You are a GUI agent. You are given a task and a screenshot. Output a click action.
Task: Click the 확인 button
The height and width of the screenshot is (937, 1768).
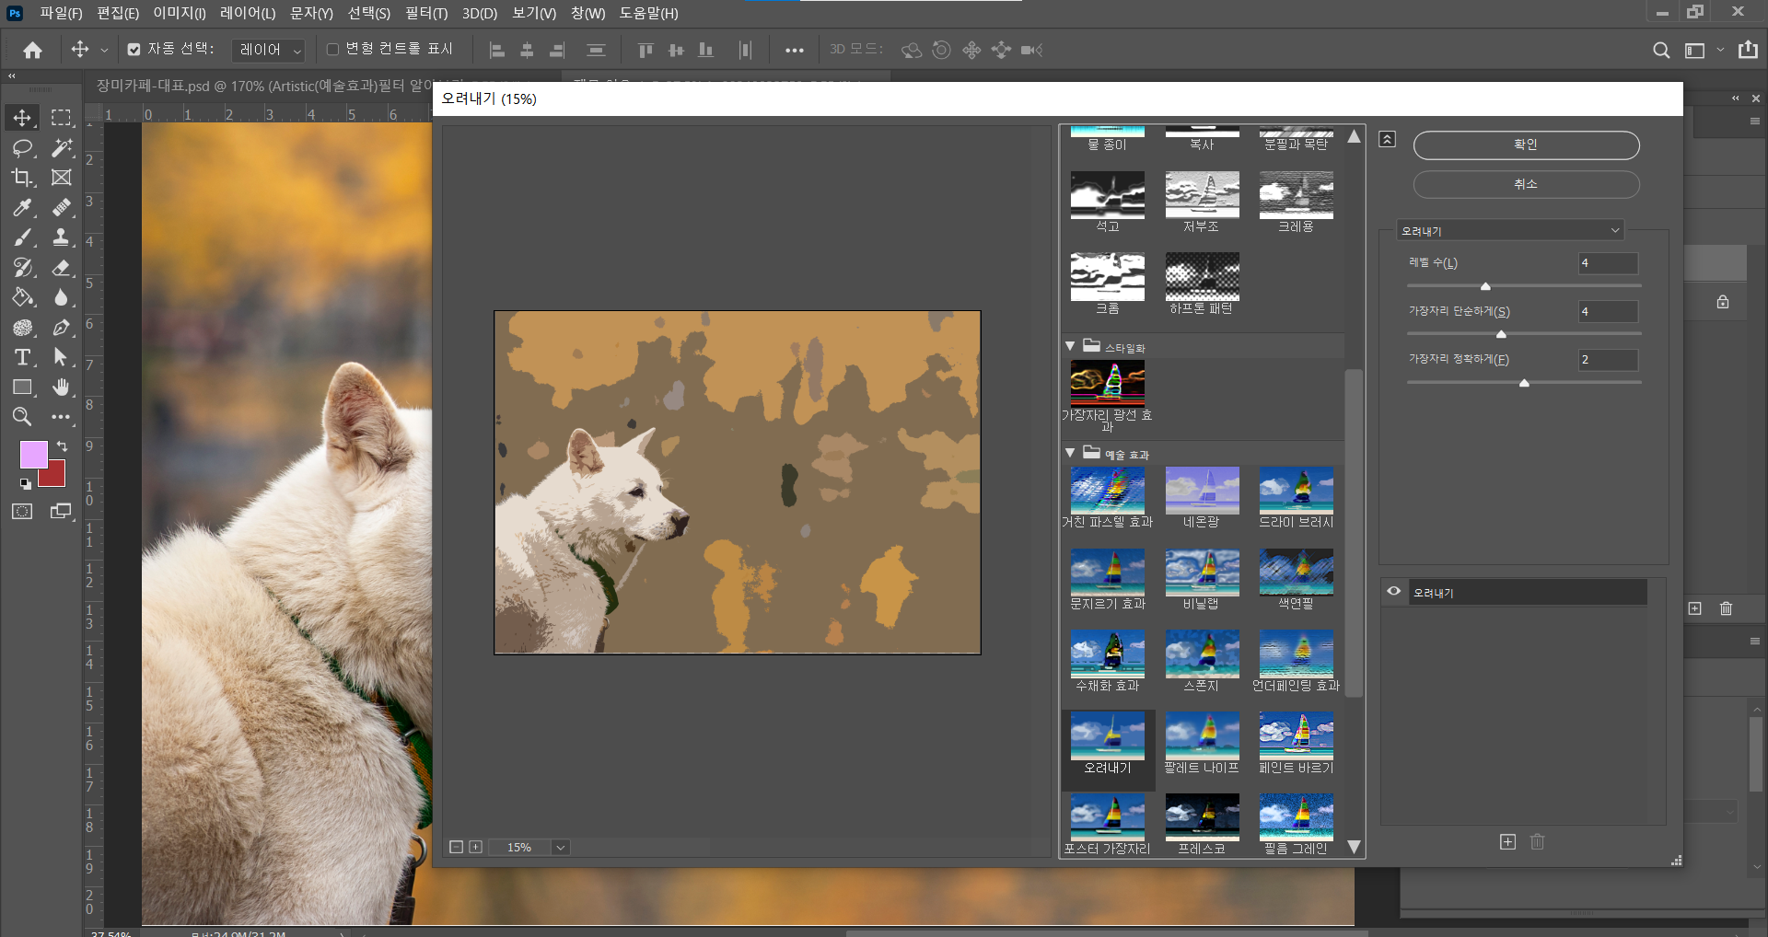click(1526, 145)
